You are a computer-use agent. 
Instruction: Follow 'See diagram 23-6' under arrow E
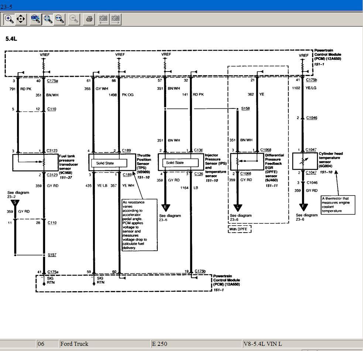170,218
